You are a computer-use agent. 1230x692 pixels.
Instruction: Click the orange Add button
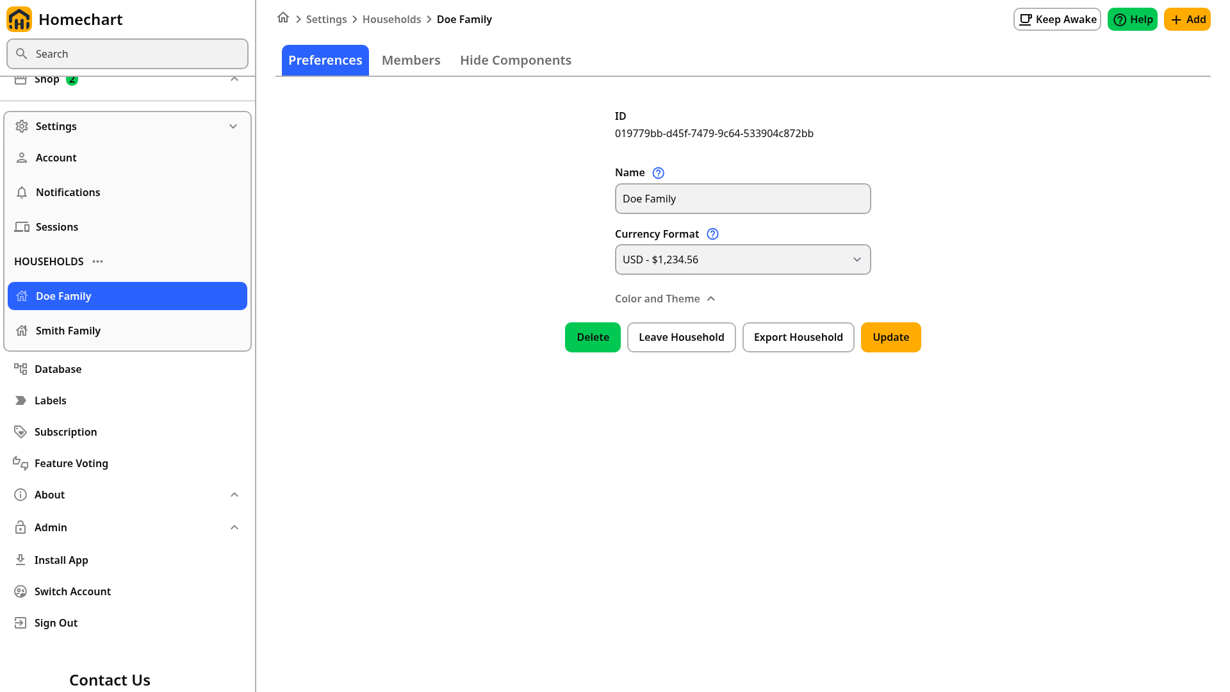click(1187, 19)
